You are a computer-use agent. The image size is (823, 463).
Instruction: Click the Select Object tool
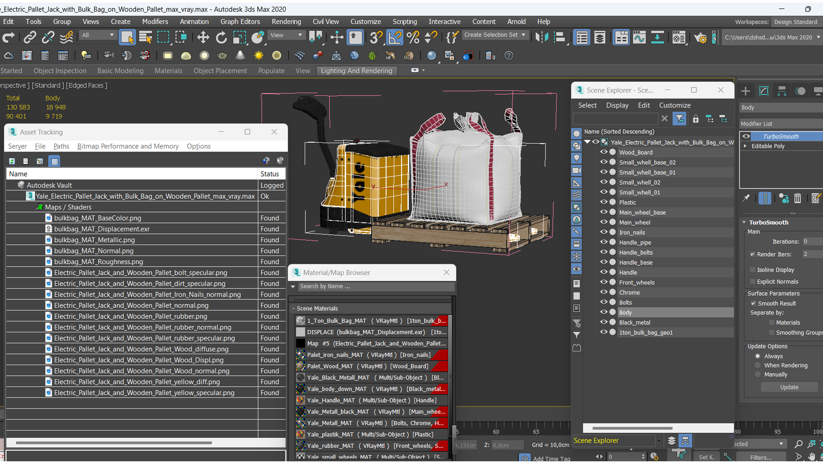pyautogui.click(x=127, y=38)
